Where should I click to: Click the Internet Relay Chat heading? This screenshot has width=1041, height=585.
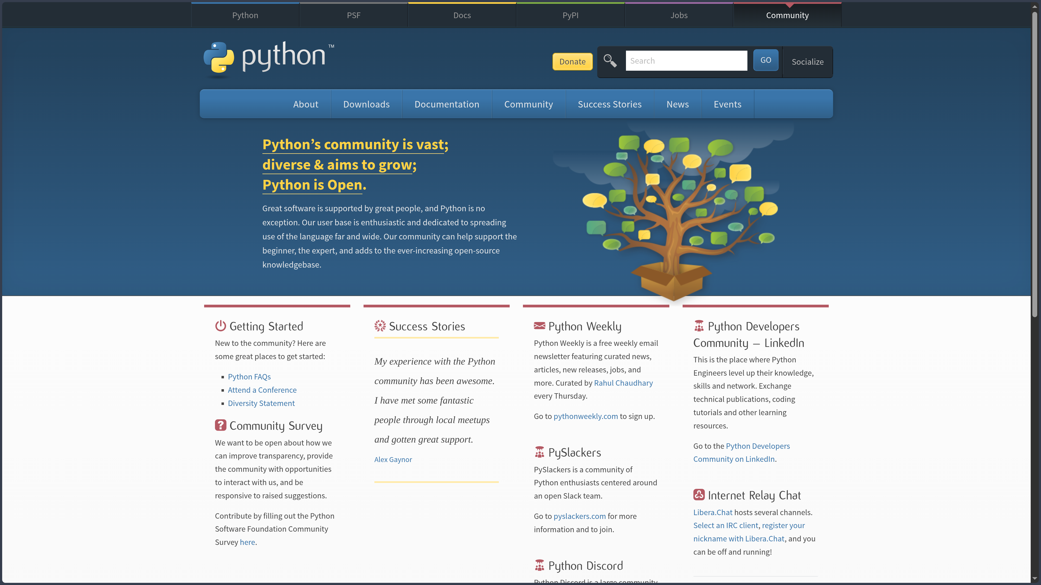click(x=754, y=495)
